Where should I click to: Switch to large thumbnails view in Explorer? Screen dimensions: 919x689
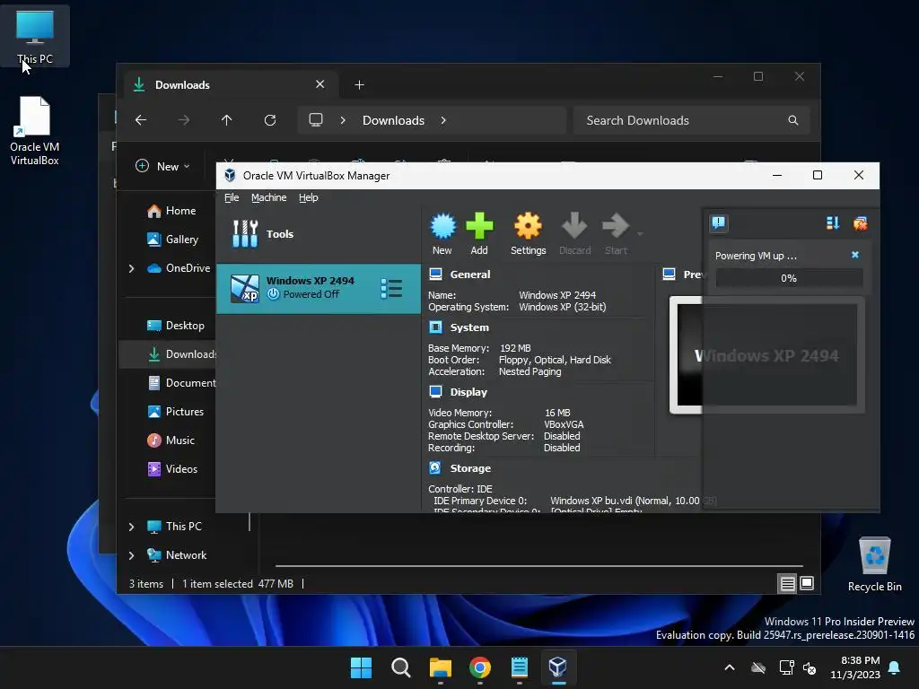(807, 583)
